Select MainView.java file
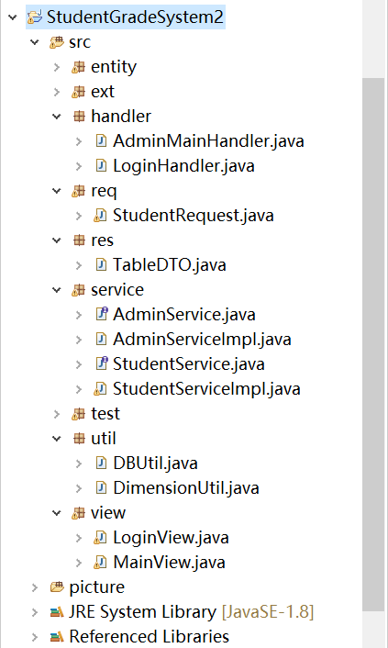 coord(169,563)
